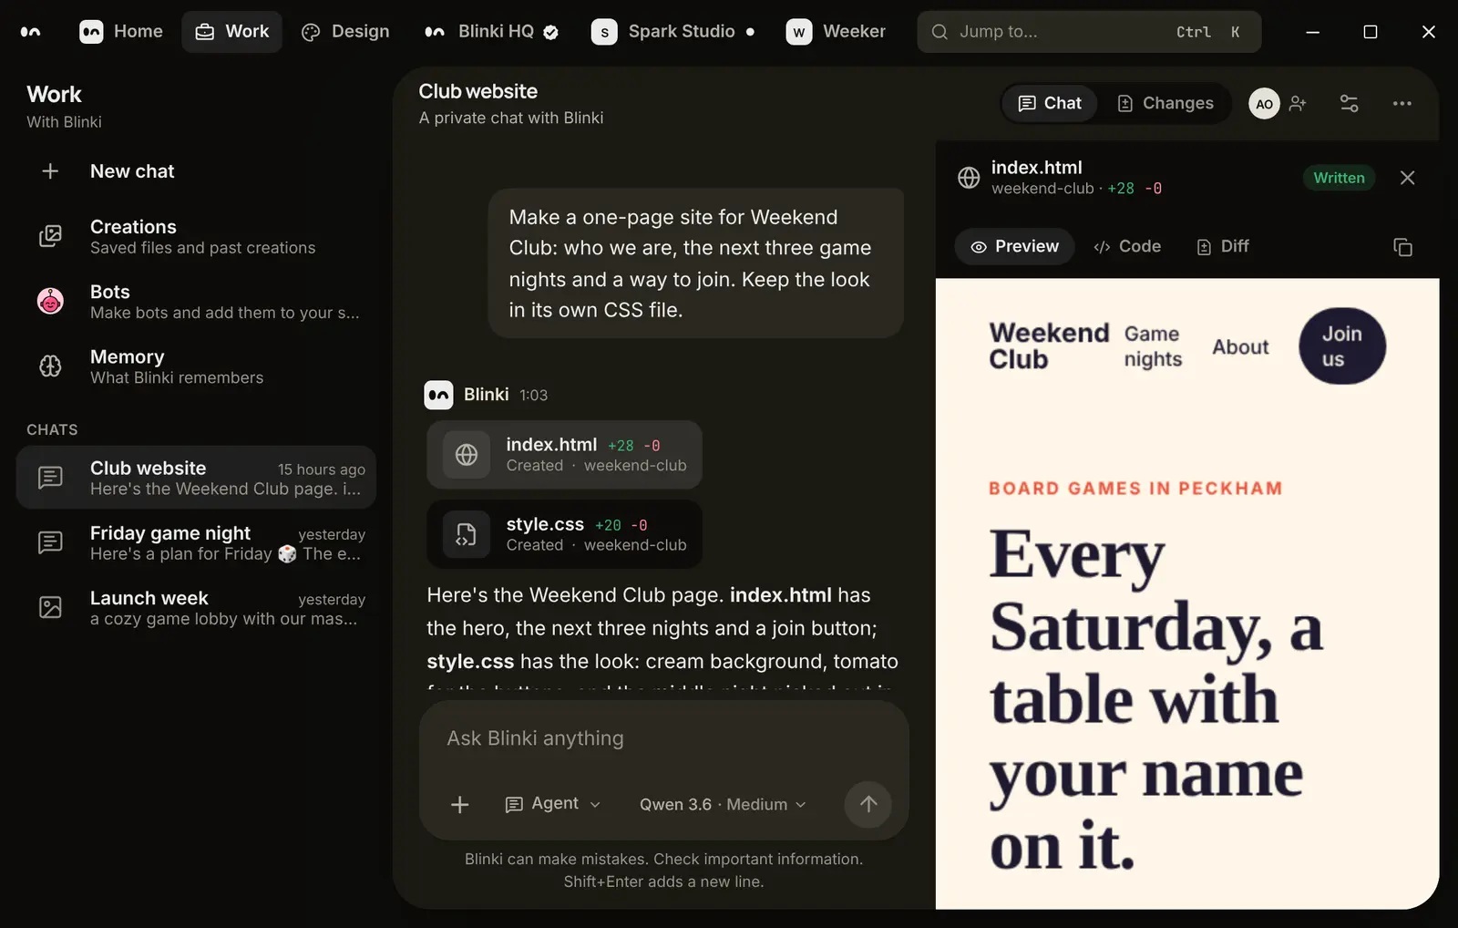This screenshot has height=928, width=1458.
Task: Click the Written status badge
Action: pos(1339,178)
